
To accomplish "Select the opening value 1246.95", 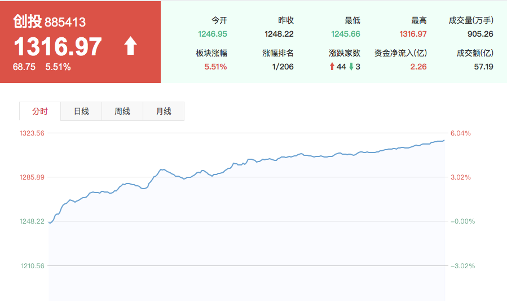I will coord(213,34).
